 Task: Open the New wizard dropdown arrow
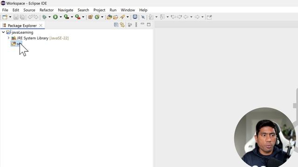click(10, 17)
